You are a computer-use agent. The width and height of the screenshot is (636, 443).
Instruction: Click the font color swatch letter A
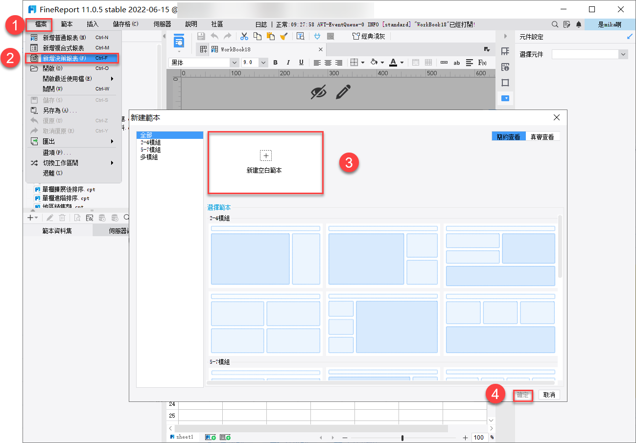click(x=393, y=63)
